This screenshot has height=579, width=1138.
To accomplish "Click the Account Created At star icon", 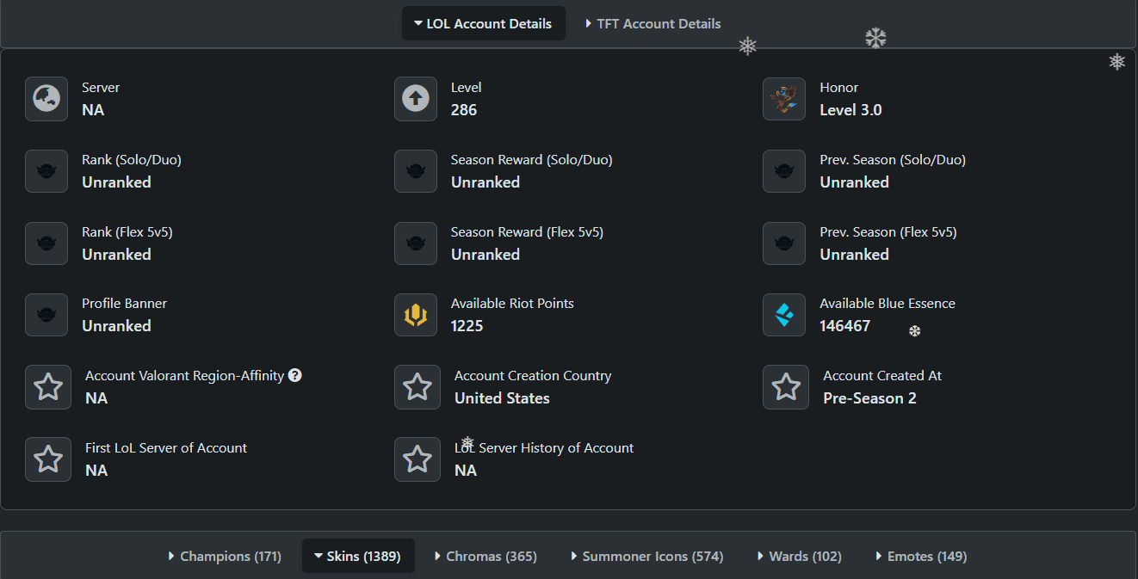I will pos(786,387).
